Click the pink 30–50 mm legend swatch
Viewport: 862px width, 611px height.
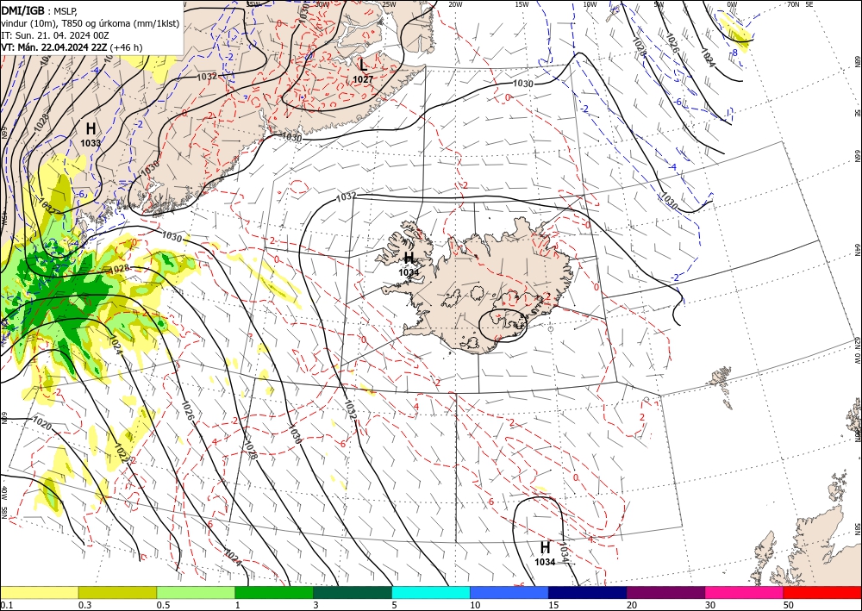click(745, 592)
